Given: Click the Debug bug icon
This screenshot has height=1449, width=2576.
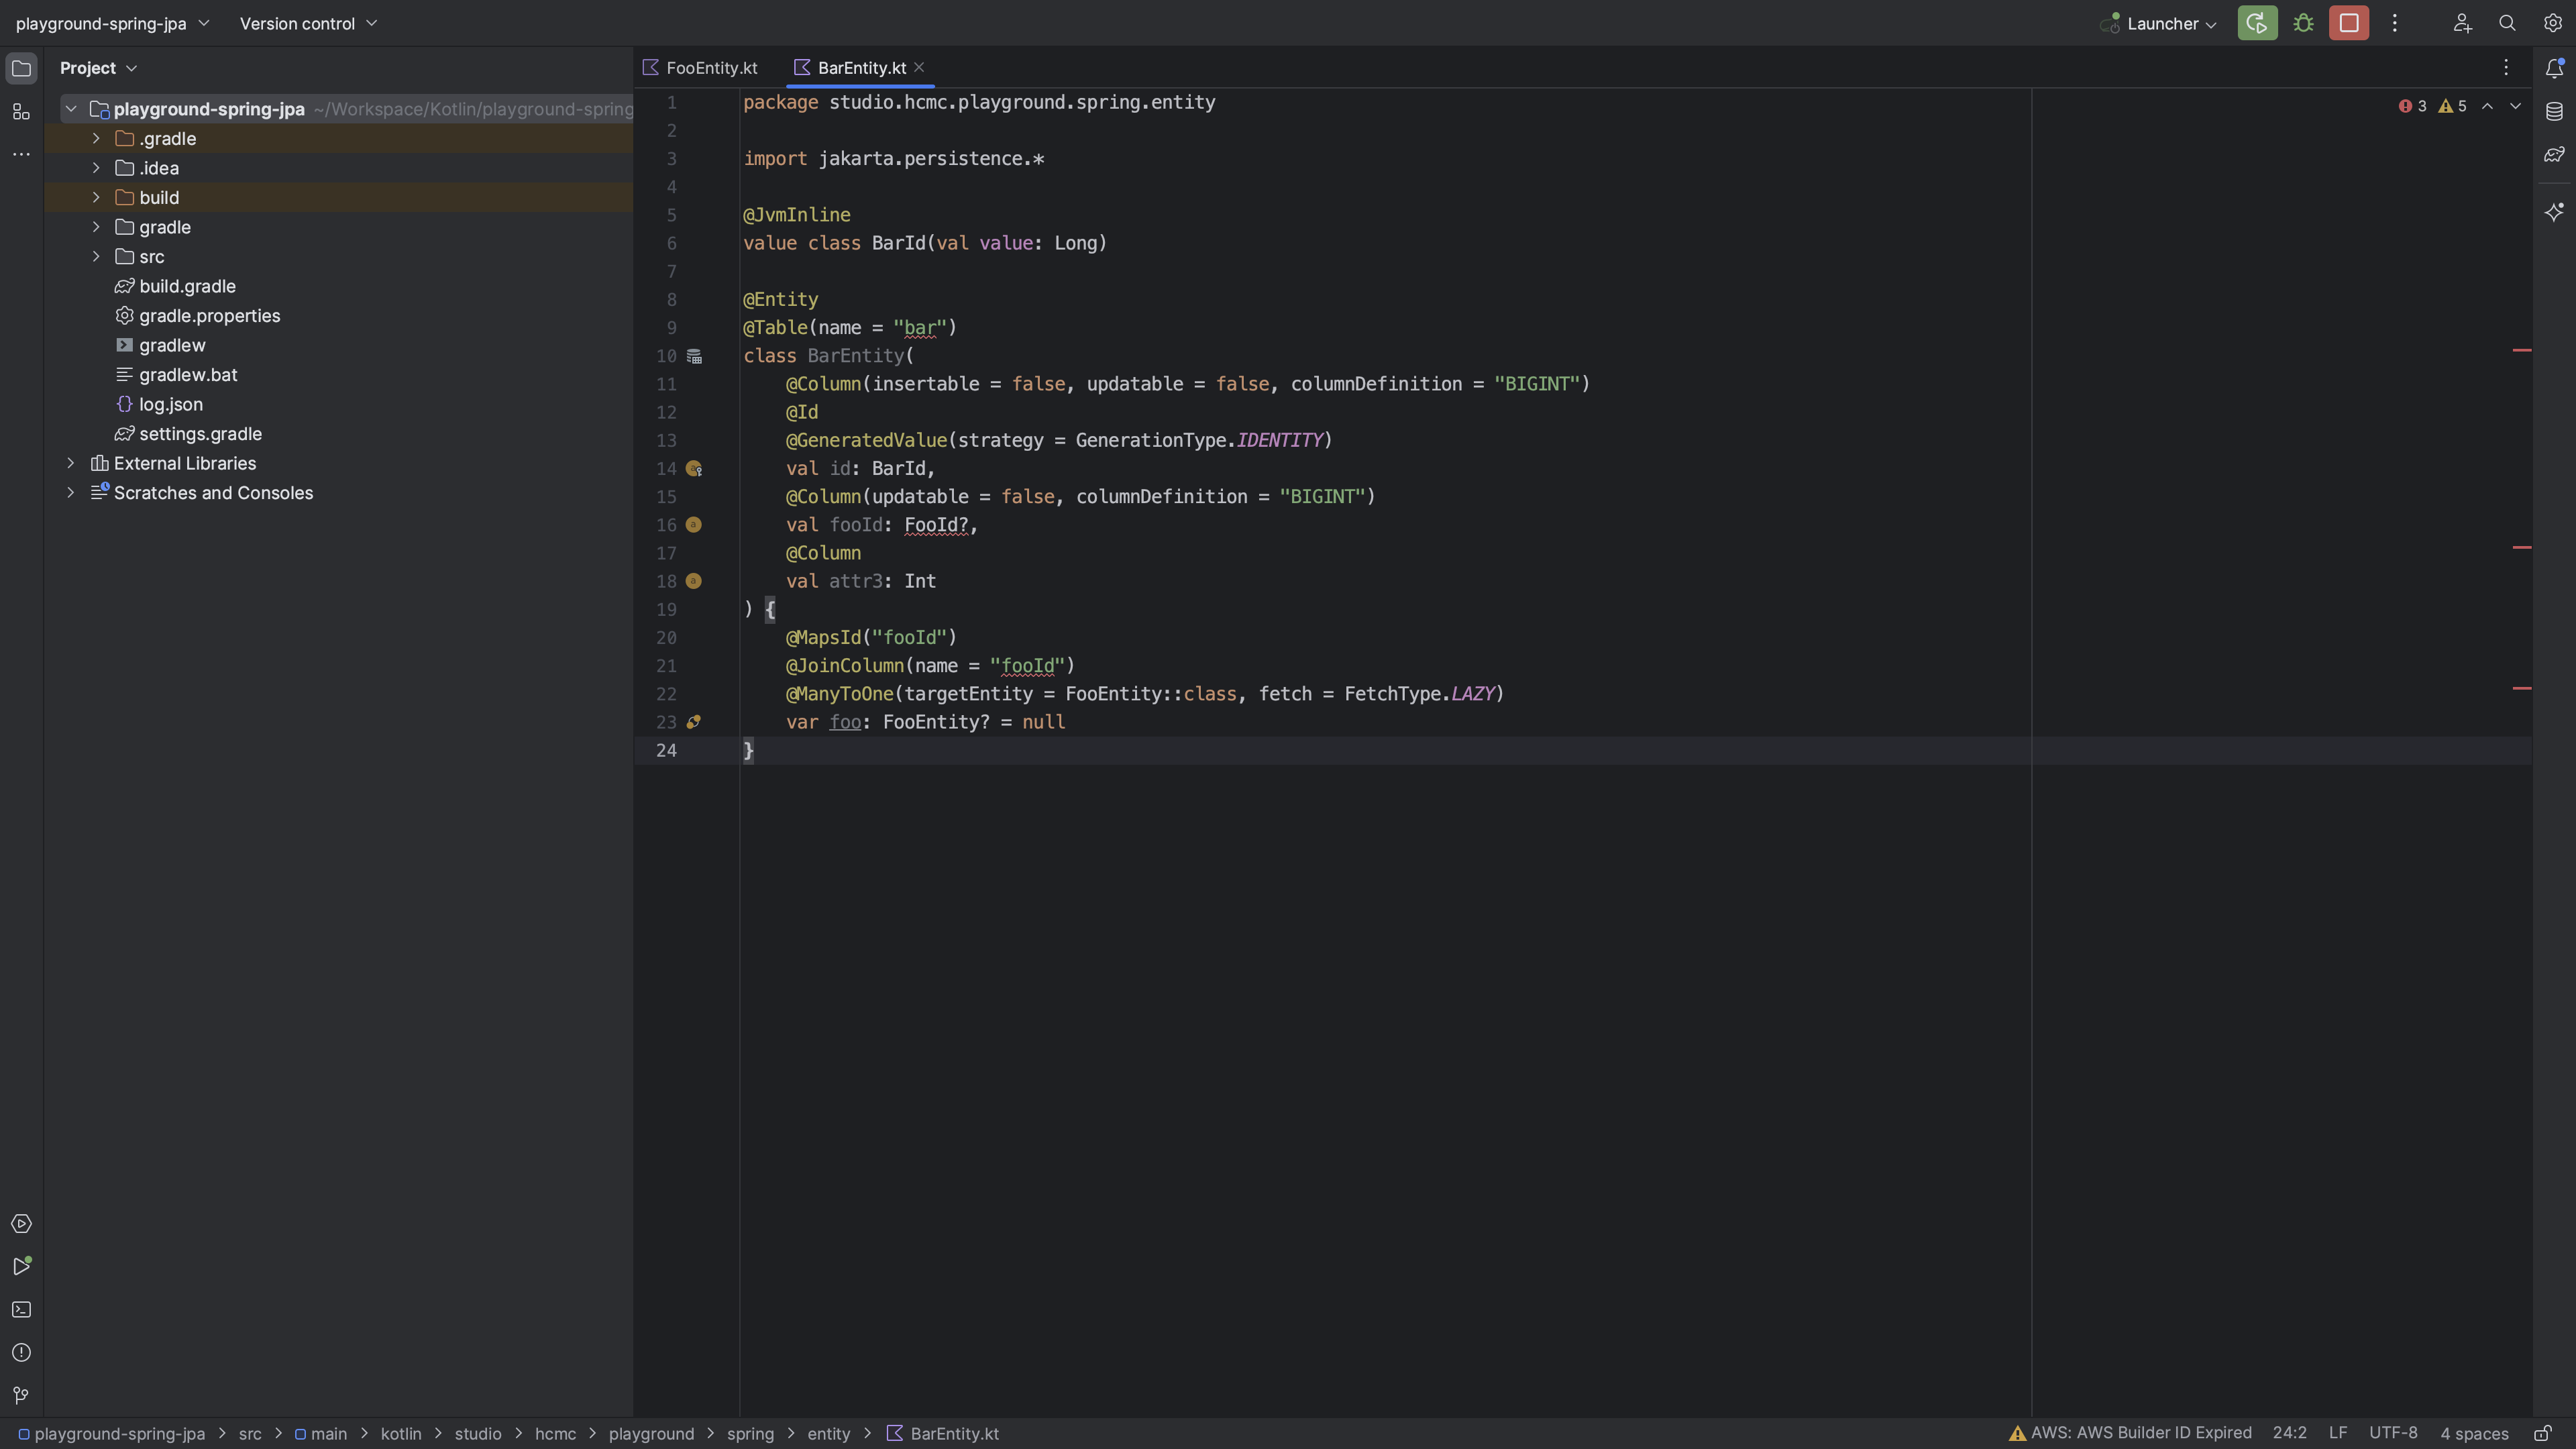Looking at the screenshot, I should coord(2303,23).
